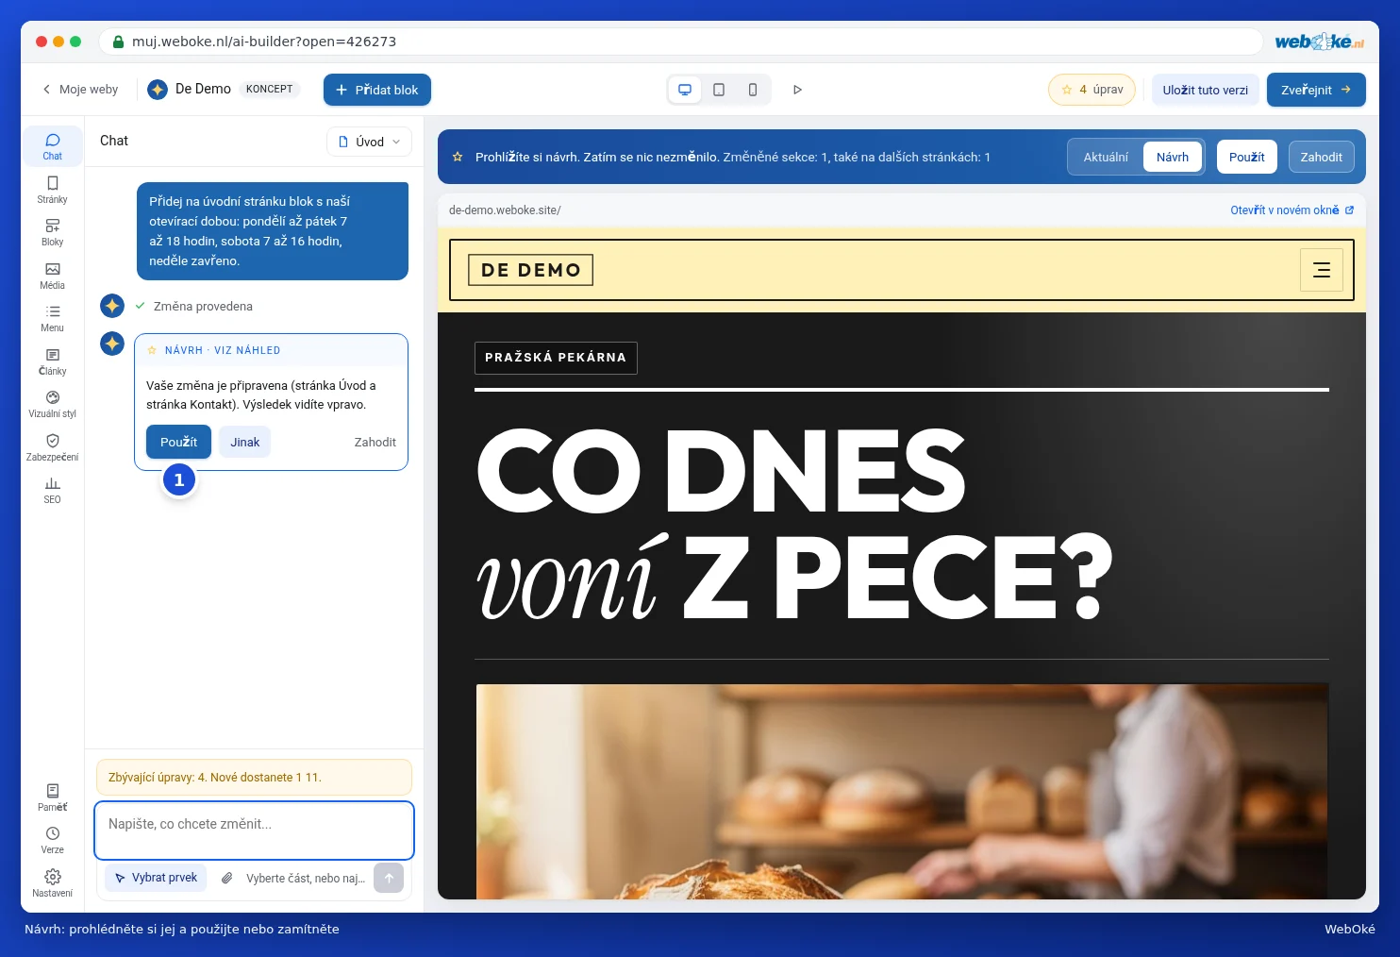
Task: Click the Zveřejnit publish button
Action: click(x=1316, y=90)
